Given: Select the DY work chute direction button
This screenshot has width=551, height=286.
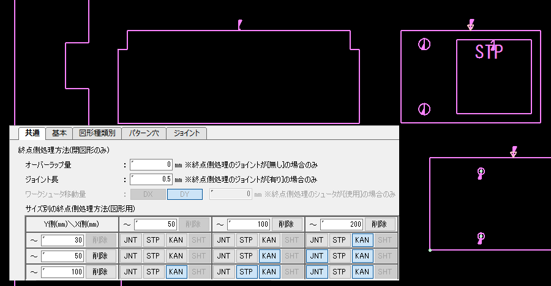Looking at the screenshot, I should 185,194.
